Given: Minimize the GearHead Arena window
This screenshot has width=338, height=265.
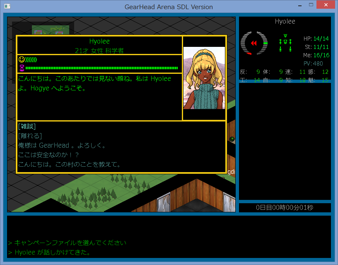Looking at the screenshot, I should tap(300, 5).
